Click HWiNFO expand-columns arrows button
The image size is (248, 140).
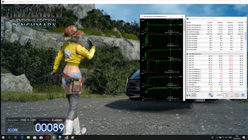tap(188, 95)
